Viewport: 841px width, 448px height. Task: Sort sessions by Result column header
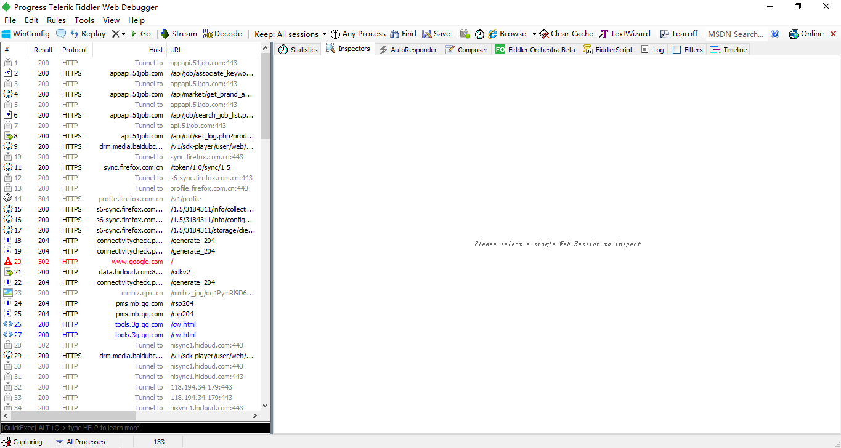tap(43, 50)
